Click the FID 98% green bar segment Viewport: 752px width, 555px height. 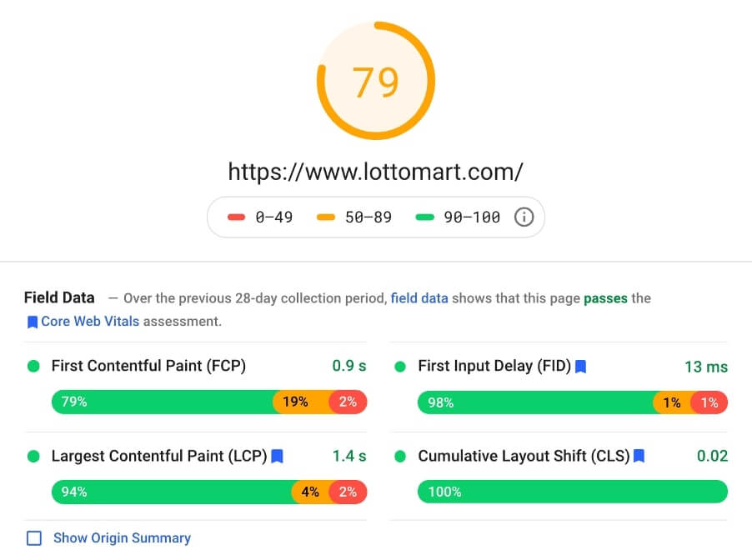(x=535, y=402)
